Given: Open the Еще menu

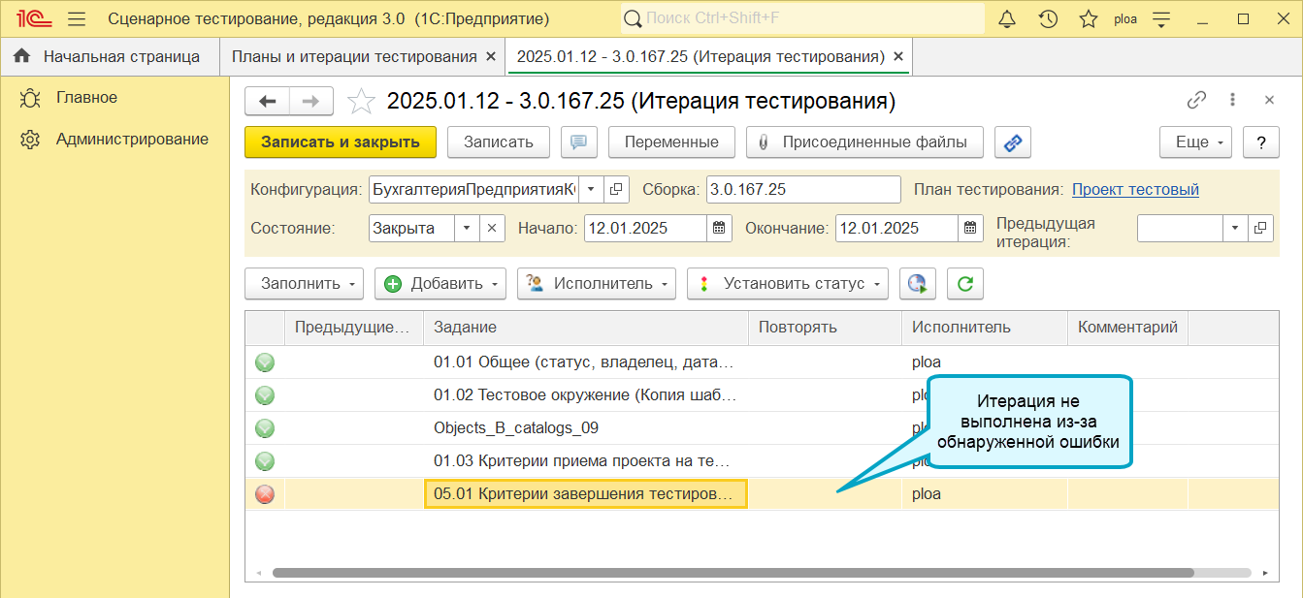Looking at the screenshot, I should pos(1196,142).
